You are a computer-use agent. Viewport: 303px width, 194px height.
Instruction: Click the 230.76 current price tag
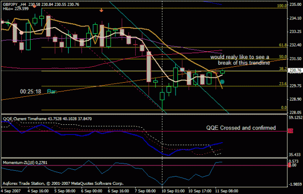coord(295,71)
